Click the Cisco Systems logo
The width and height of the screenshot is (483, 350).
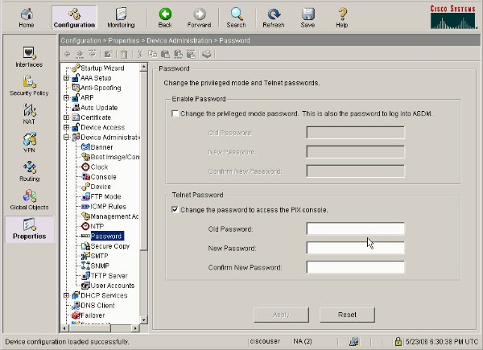[x=453, y=17]
